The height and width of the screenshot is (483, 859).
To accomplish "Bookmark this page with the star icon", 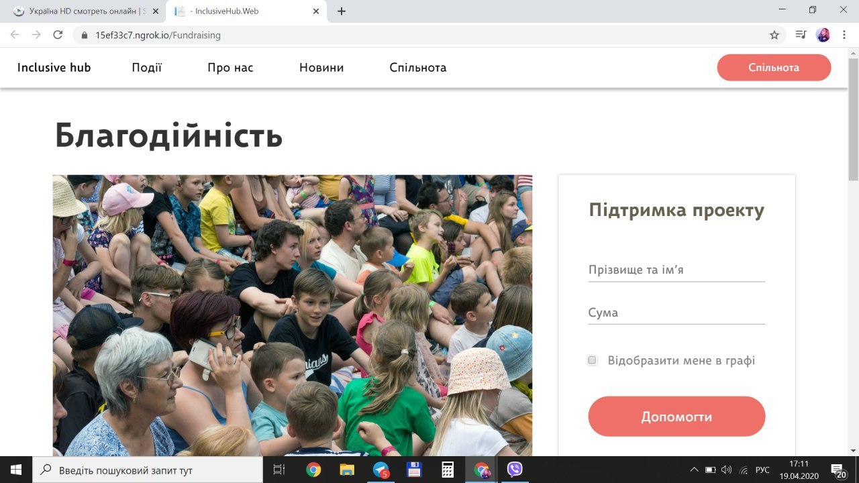I will [x=774, y=35].
